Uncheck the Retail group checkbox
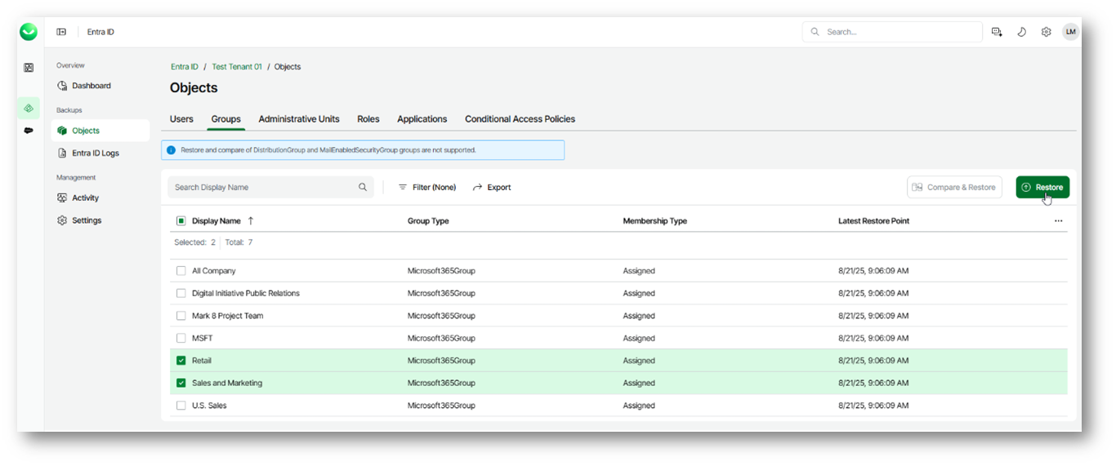 [x=181, y=361]
